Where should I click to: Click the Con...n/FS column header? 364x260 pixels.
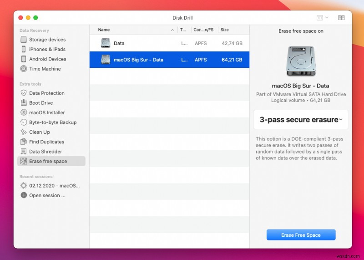[203, 30]
